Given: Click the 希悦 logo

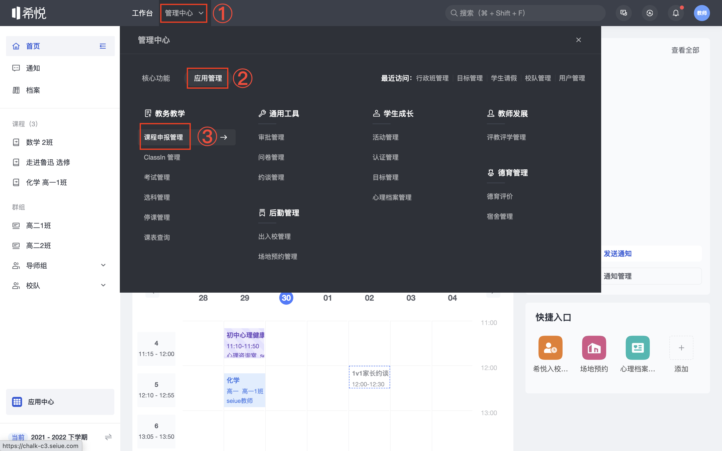Looking at the screenshot, I should click(29, 13).
